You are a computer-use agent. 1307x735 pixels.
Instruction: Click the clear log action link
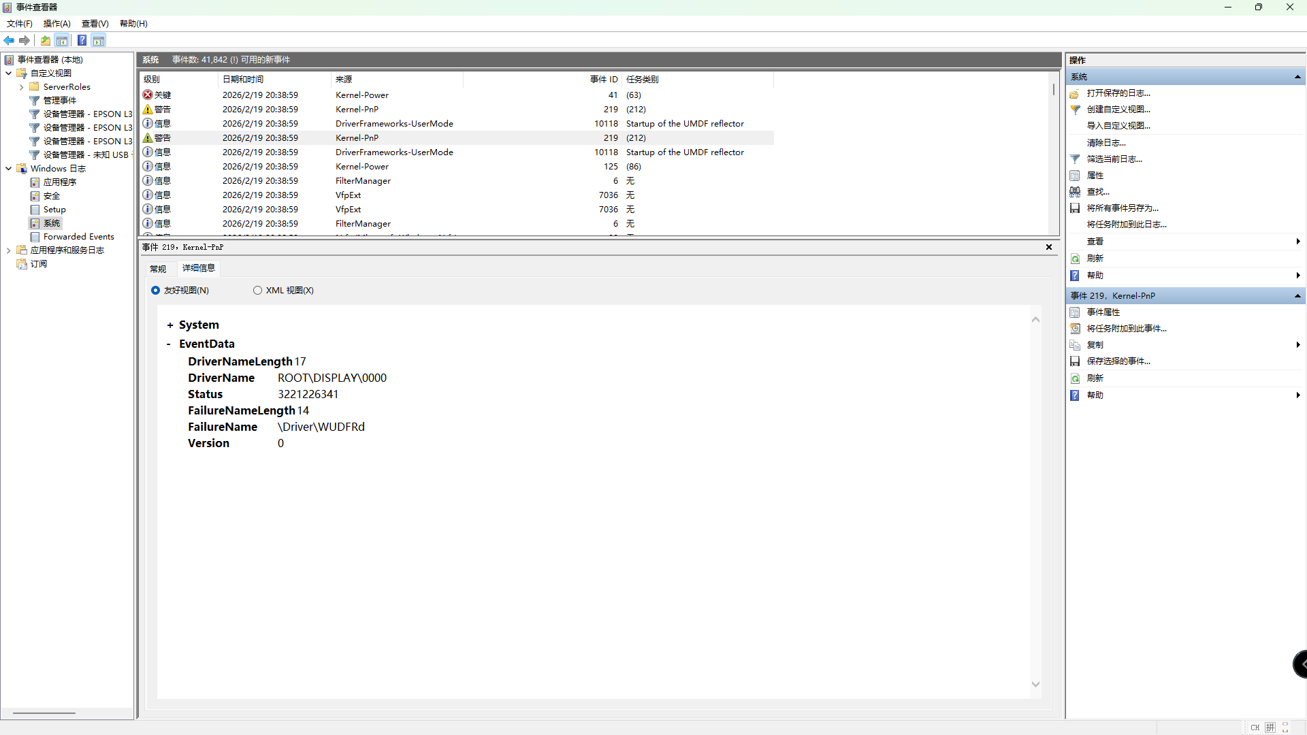click(1106, 143)
